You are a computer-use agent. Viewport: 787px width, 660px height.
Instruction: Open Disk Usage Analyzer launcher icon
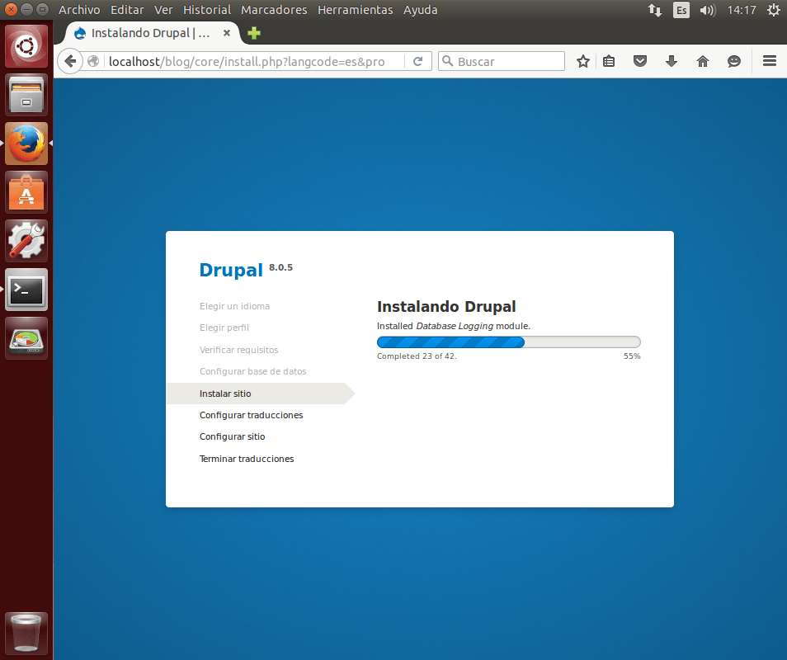pyautogui.click(x=26, y=338)
